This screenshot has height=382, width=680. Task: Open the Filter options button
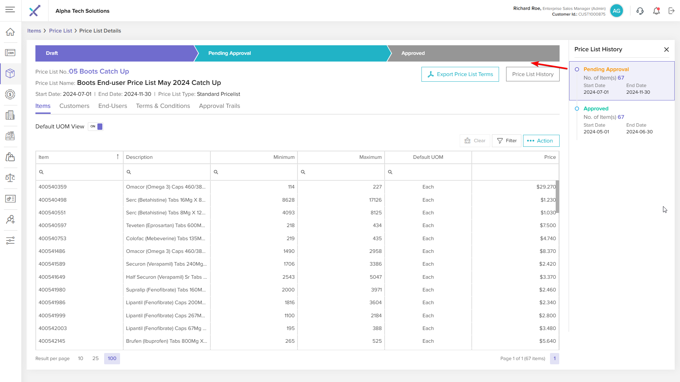click(506, 141)
